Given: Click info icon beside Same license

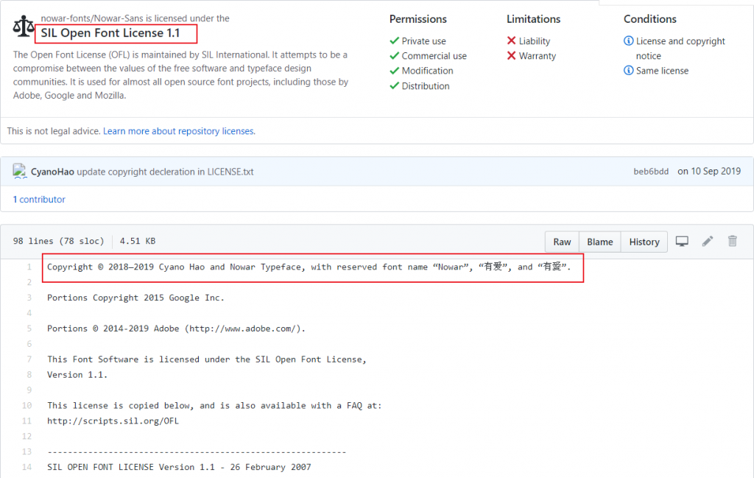Looking at the screenshot, I should pyautogui.click(x=628, y=71).
